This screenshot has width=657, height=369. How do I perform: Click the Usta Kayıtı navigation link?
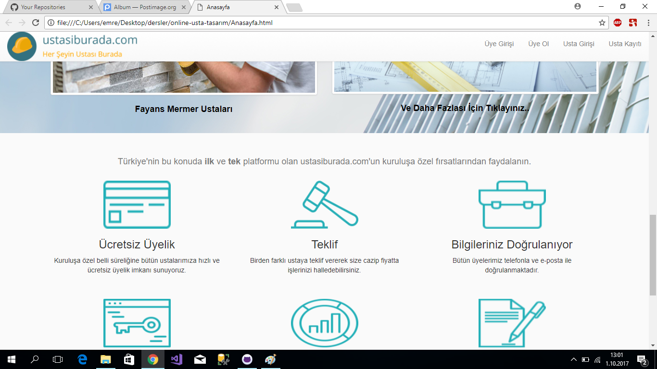pyautogui.click(x=625, y=44)
